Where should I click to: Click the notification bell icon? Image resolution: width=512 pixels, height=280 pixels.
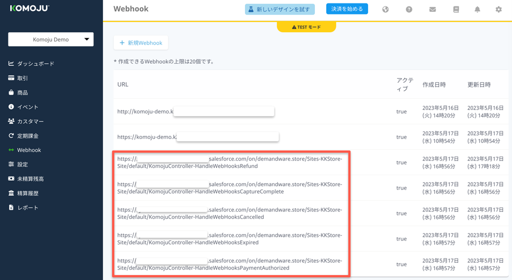tap(477, 9)
